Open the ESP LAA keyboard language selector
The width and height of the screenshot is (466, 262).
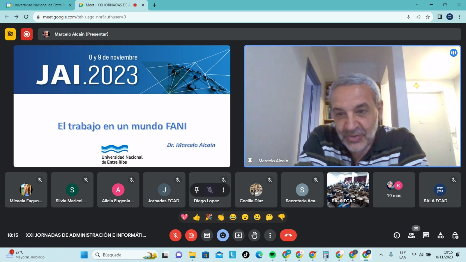point(403,255)
